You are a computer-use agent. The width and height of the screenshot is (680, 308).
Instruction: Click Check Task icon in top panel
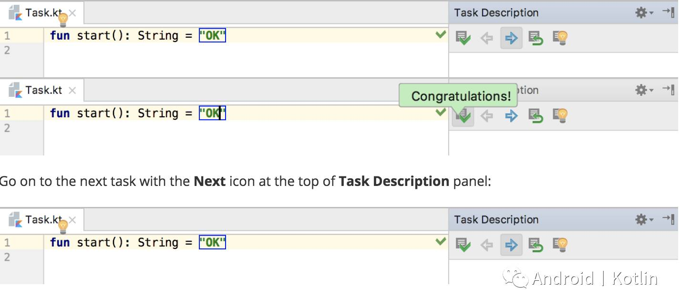coord(463,38)
